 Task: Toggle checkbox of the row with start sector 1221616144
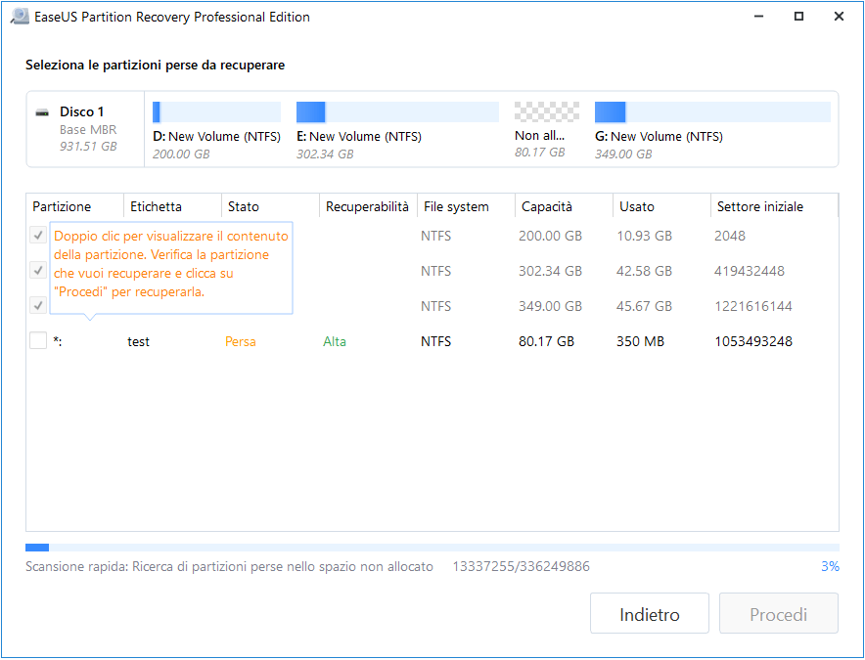tap(38, 305)
